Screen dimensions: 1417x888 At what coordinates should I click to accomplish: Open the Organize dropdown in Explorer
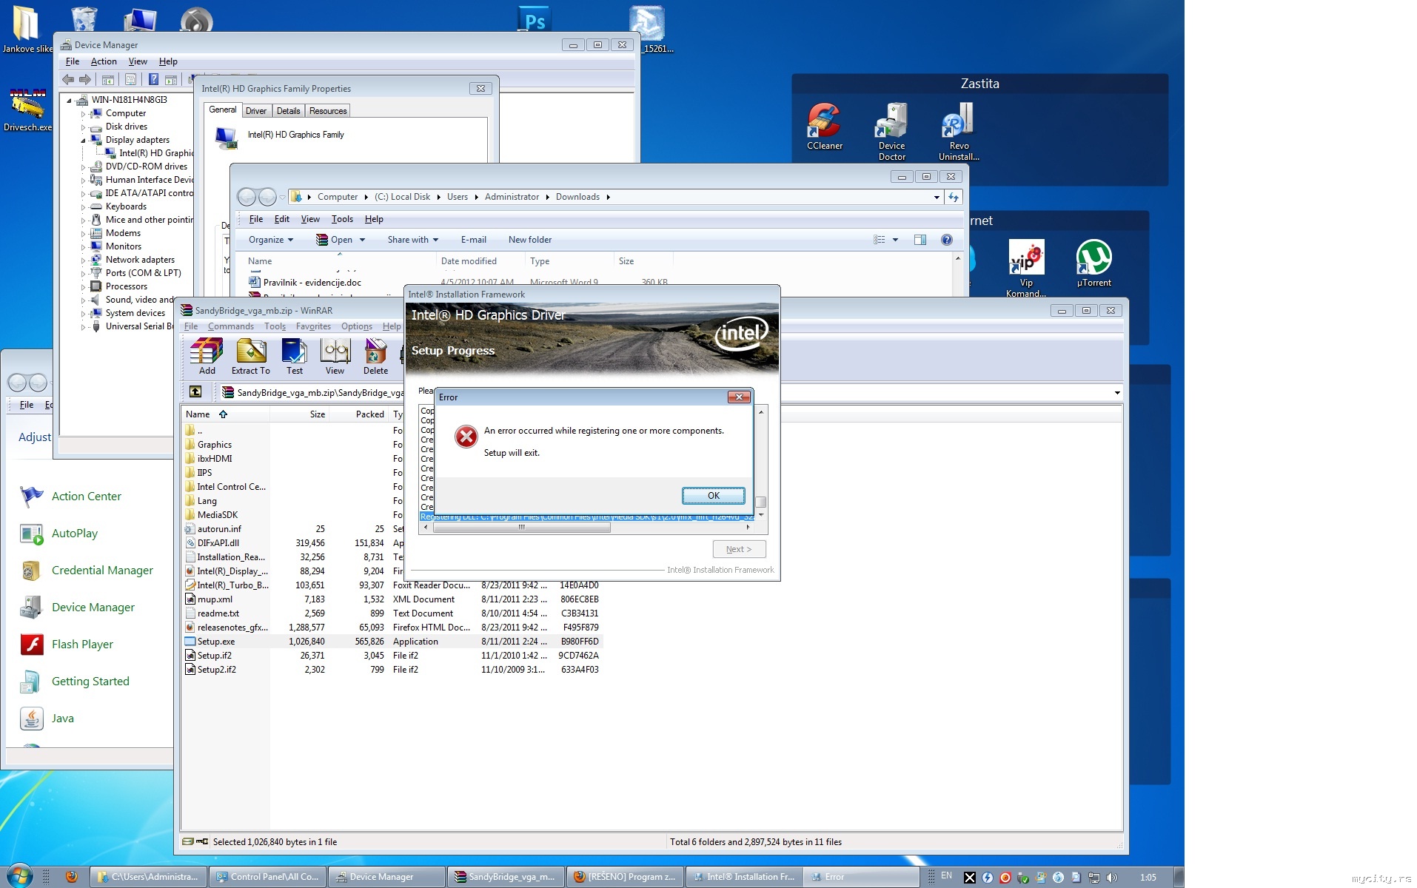coord(270,240)
